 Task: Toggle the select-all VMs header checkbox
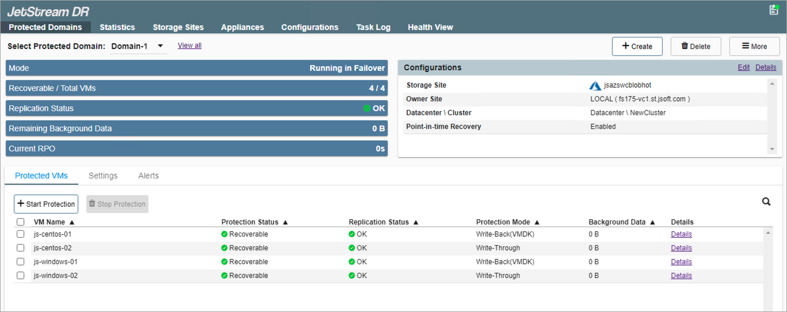click(x=21, y=222)
